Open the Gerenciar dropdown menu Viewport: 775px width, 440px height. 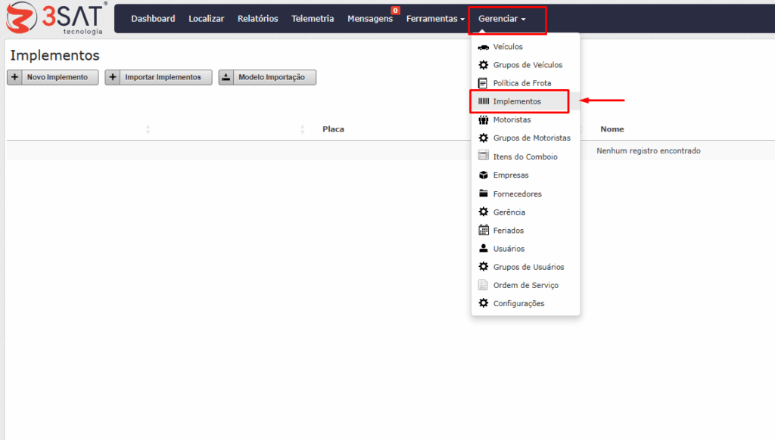coord(501,19)
